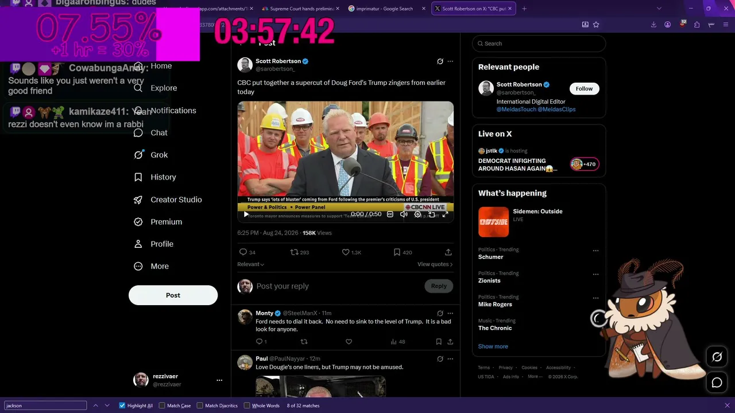Open video in picture-in-picture mode
Image resolution: width=735 pixels, height=413 pixels.
(431, 215)
